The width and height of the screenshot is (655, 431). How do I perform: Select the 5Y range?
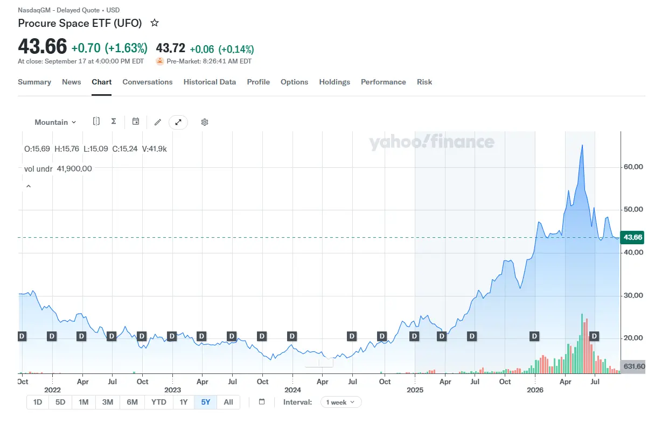(206, 402)
